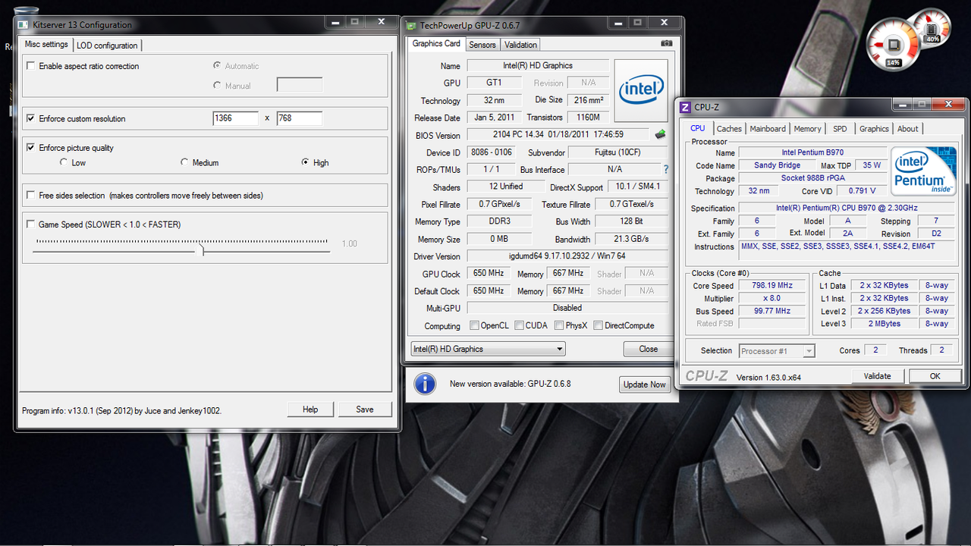Click the Manual aspect ratio value field

[300, 85]
